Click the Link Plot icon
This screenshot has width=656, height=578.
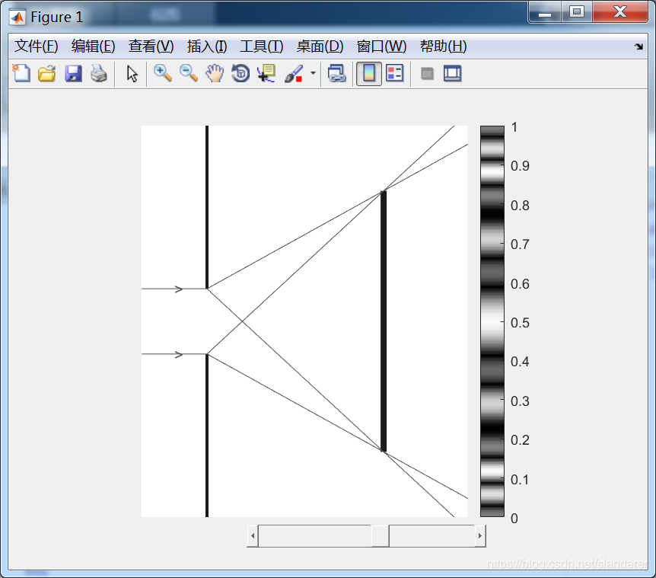tap(337, 74)
